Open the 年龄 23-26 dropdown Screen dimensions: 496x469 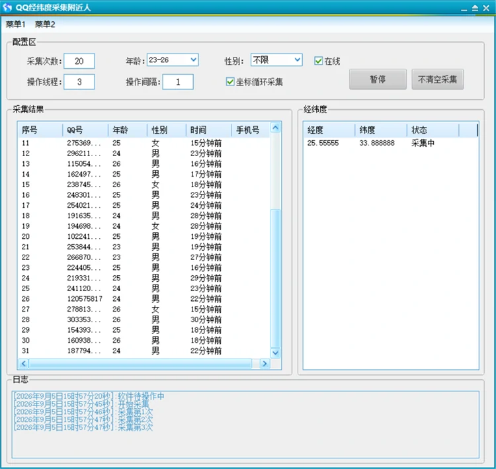[x=173, y=60]
